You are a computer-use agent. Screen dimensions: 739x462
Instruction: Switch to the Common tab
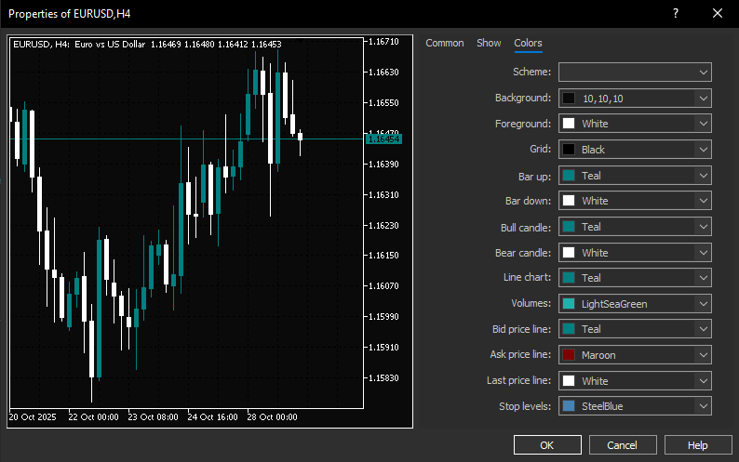444,43
